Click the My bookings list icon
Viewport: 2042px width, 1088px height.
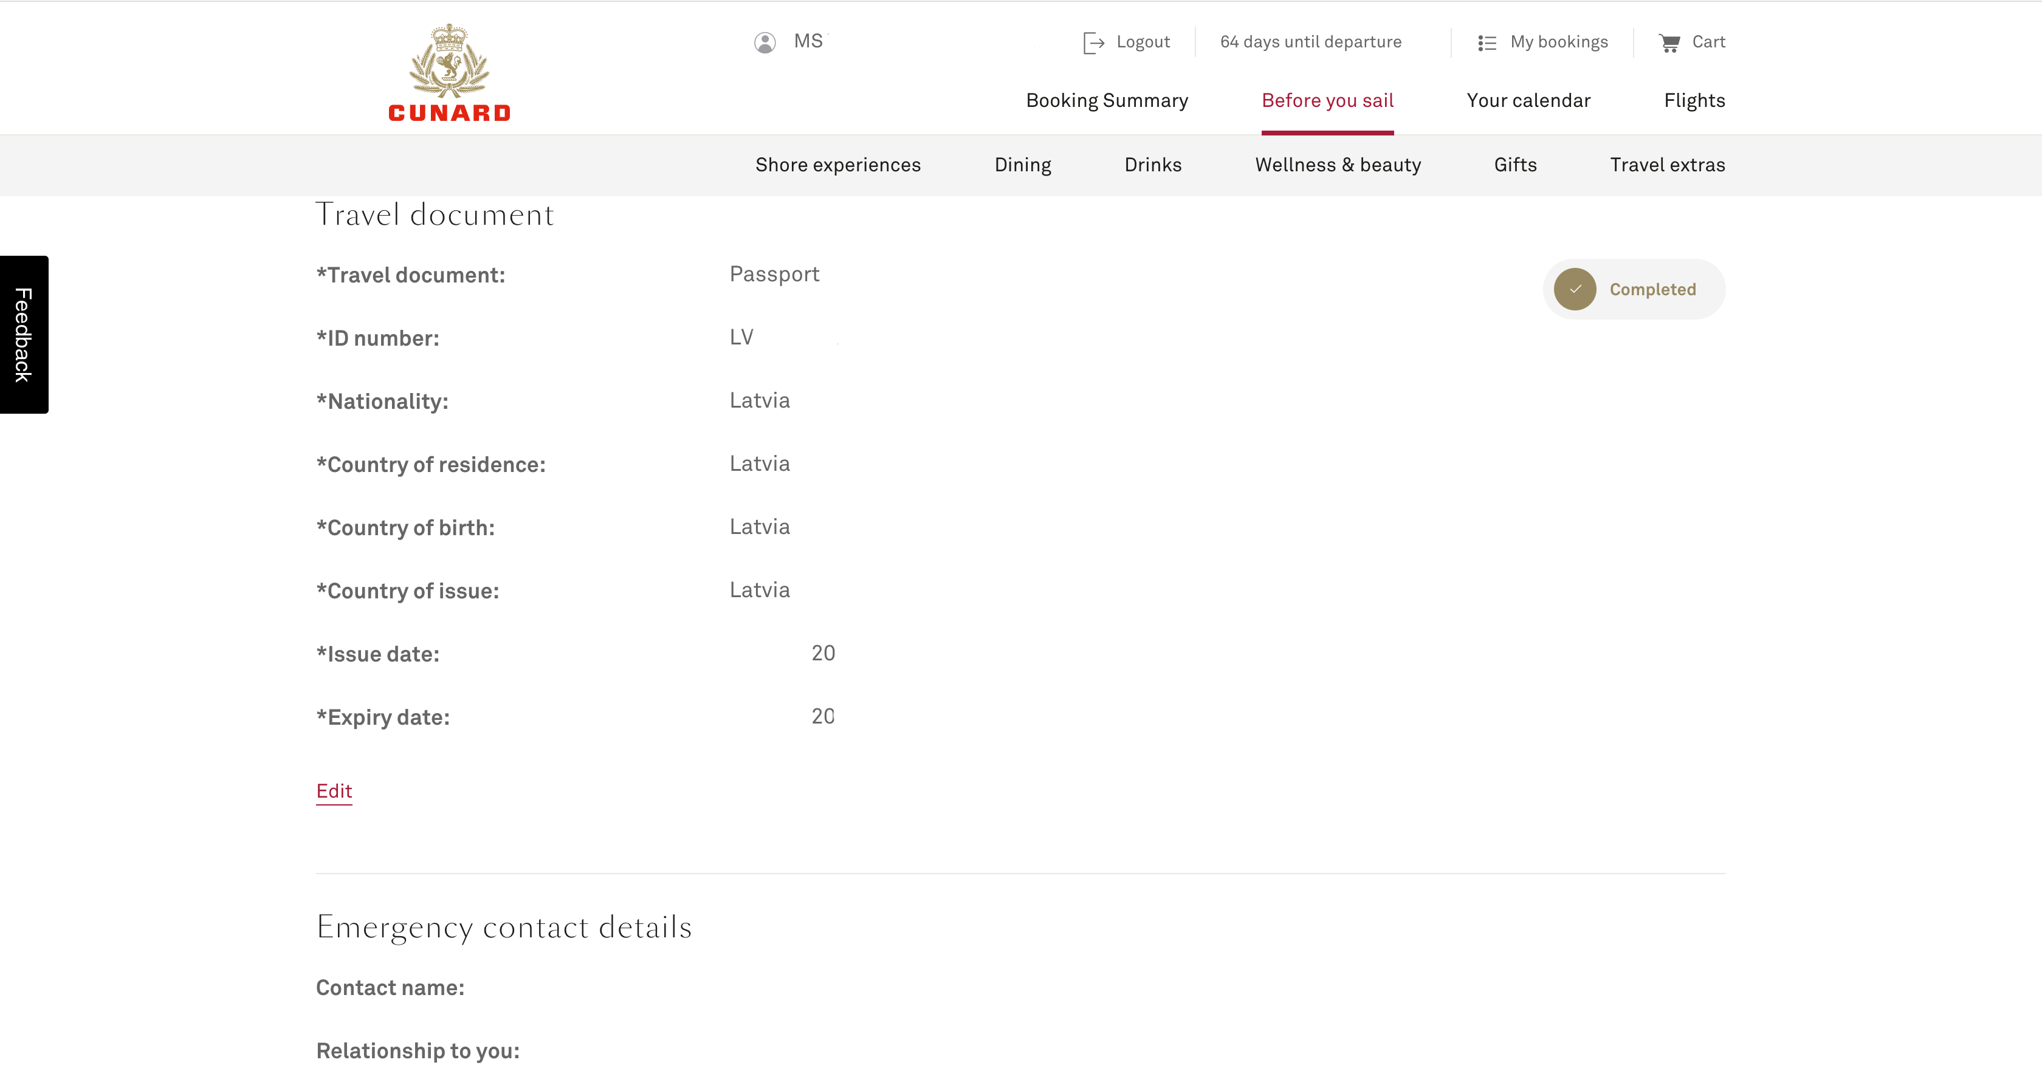1487,43
